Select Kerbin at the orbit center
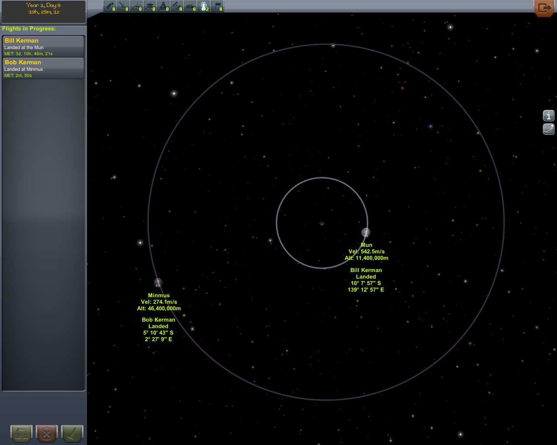Viewport: 557px width, 445px height. 322,223
